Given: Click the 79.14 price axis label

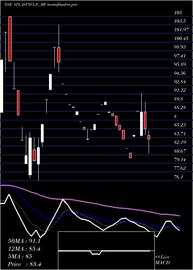Looking at the screenshot, I should click(x=180, y=160).
